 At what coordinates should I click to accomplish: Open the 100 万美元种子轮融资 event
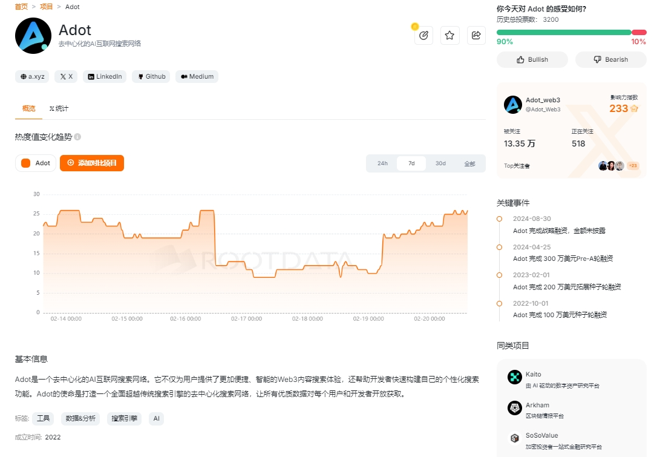(560, 315)
